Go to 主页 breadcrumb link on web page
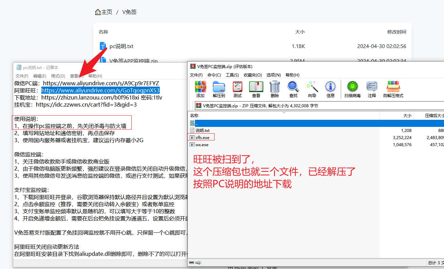 (107, 12)
